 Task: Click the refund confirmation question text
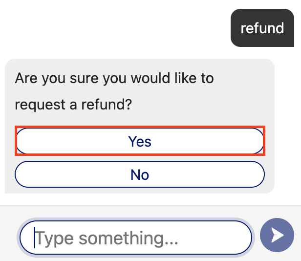(114, 91)
